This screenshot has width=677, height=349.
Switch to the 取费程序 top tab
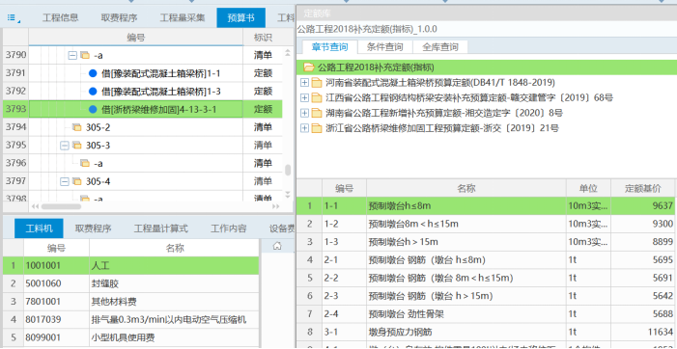pyautogui.click(x=119, y=17)
